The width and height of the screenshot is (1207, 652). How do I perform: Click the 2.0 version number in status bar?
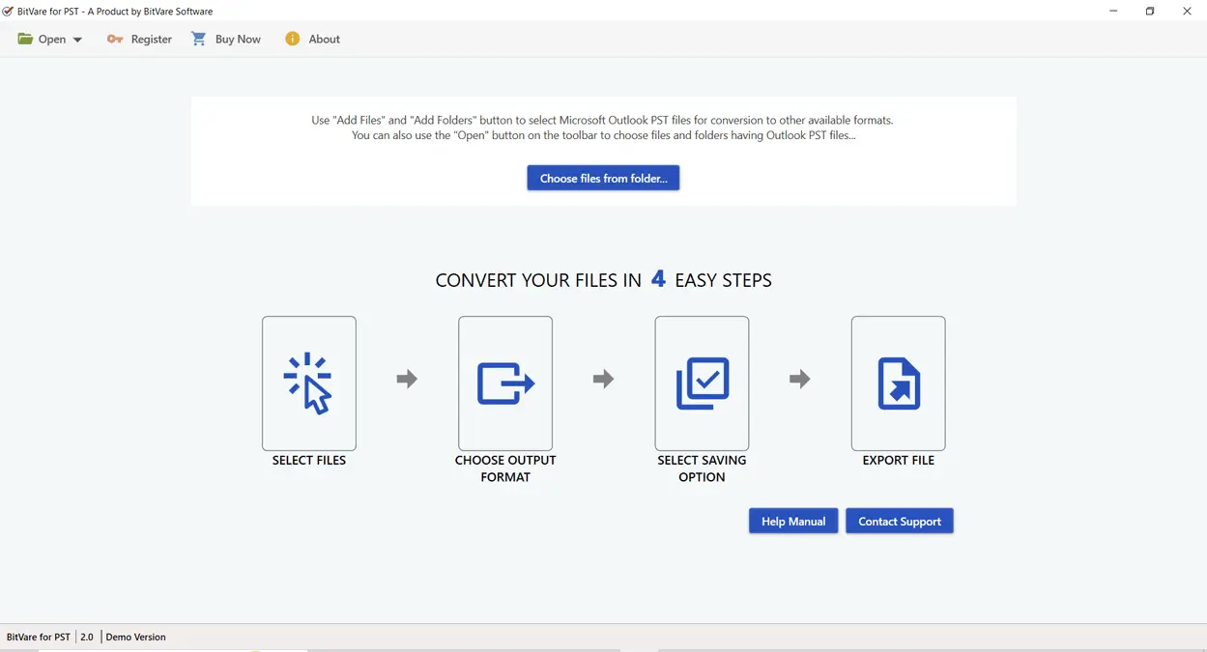(87, 638)
